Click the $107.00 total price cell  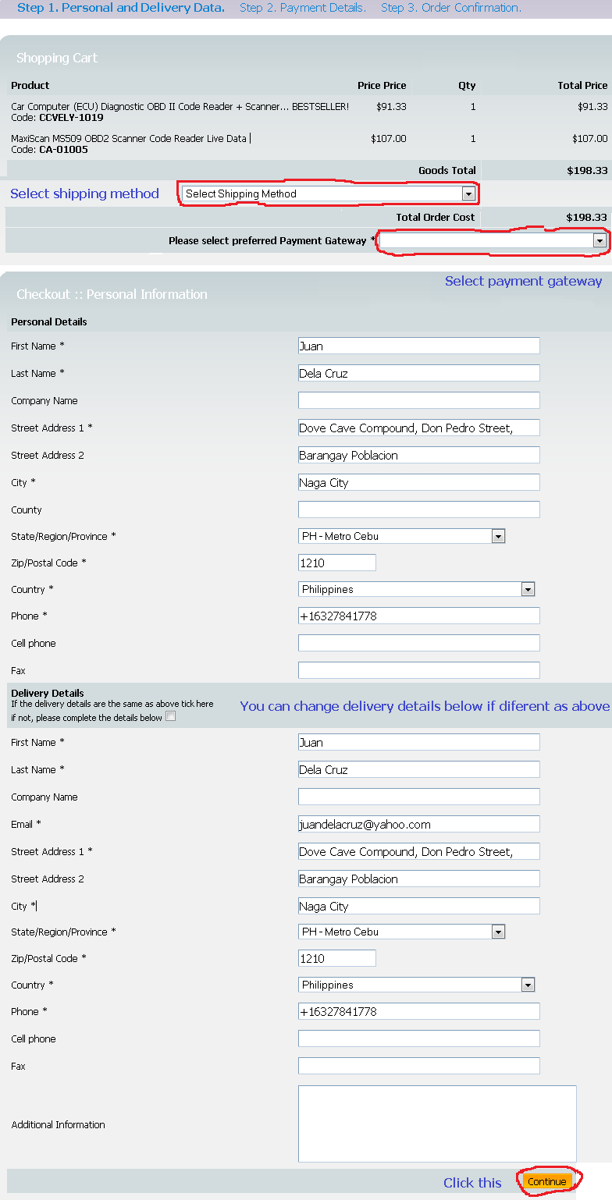[589, 139]
